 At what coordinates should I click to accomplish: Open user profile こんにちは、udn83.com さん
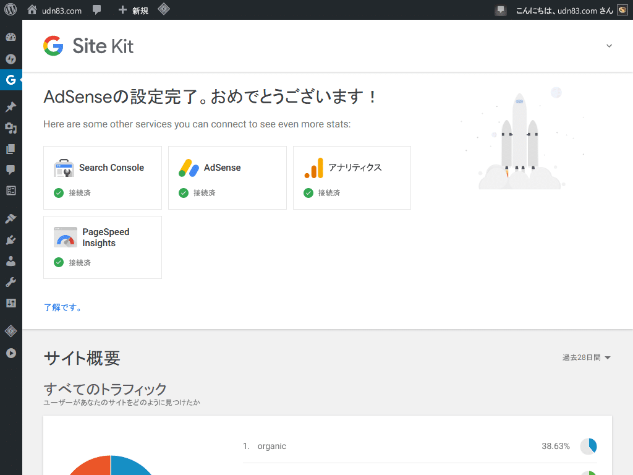coord(564,11)
